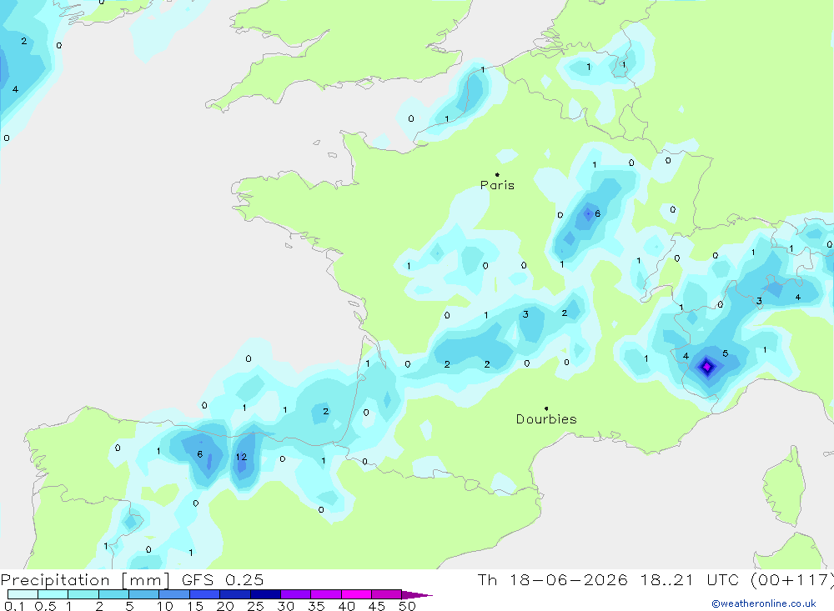The height and width of the screenshot is (611, 834).
Task: Click the 15–20 mm legend swatch
Action: coord(204,594)
